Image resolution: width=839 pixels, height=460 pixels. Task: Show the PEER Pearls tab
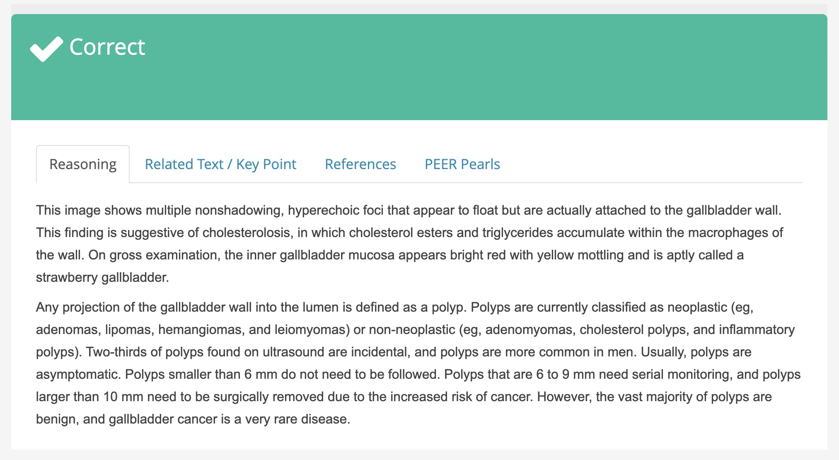click(x=462, y=164)
